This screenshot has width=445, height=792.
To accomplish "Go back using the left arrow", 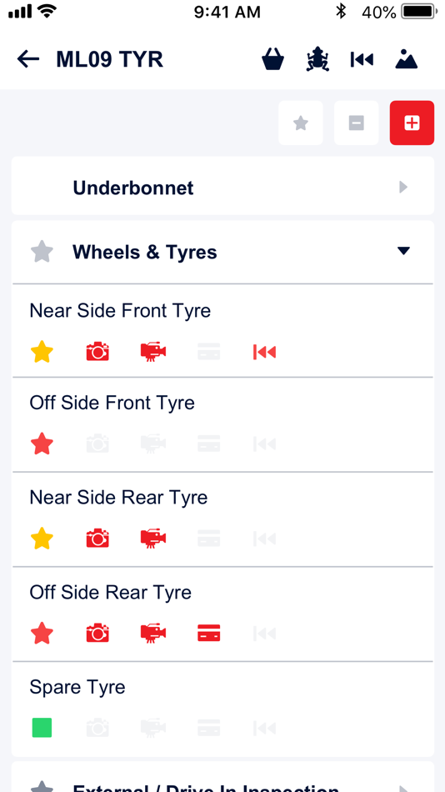I will coord(28,59).
